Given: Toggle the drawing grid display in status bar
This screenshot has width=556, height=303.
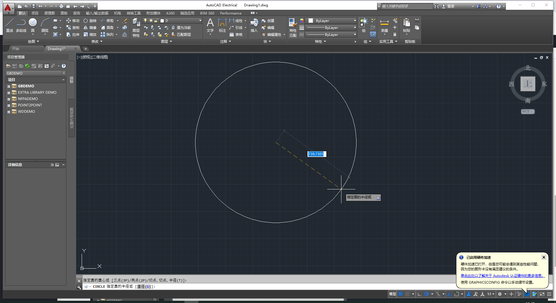Looking at the screenshot, I should [400, 294].
